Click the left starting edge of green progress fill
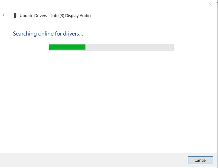Viewport: 218px width, 168px height. click(x=50, y=47)
